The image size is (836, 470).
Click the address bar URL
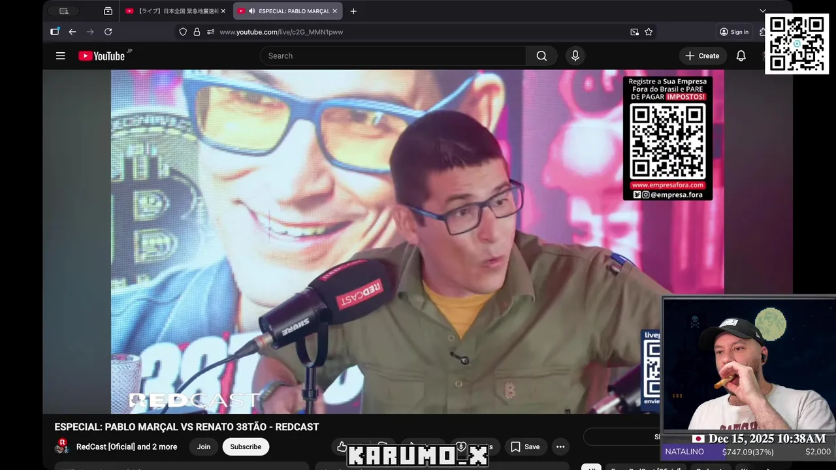(x=281, y=31)
